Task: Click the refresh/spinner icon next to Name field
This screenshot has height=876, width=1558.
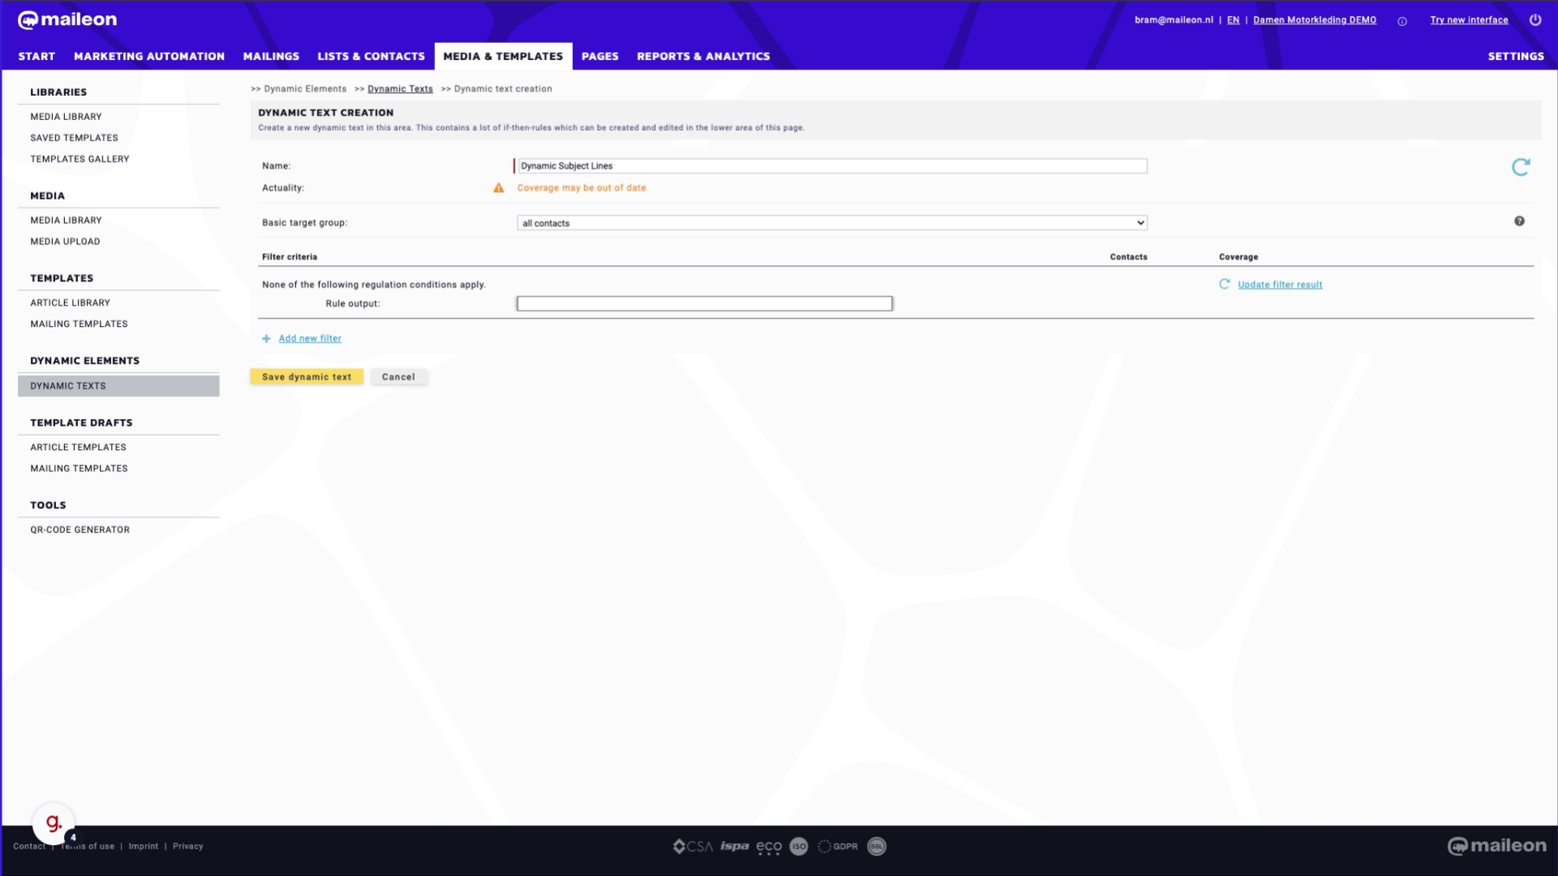Action: [1521, 167]
